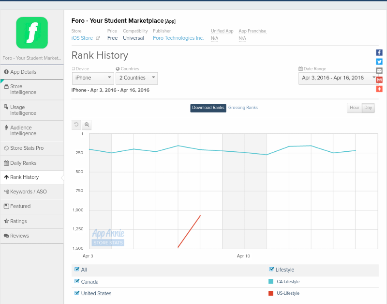Click the Unified App N/A value
387x304 pixels.
214,38
